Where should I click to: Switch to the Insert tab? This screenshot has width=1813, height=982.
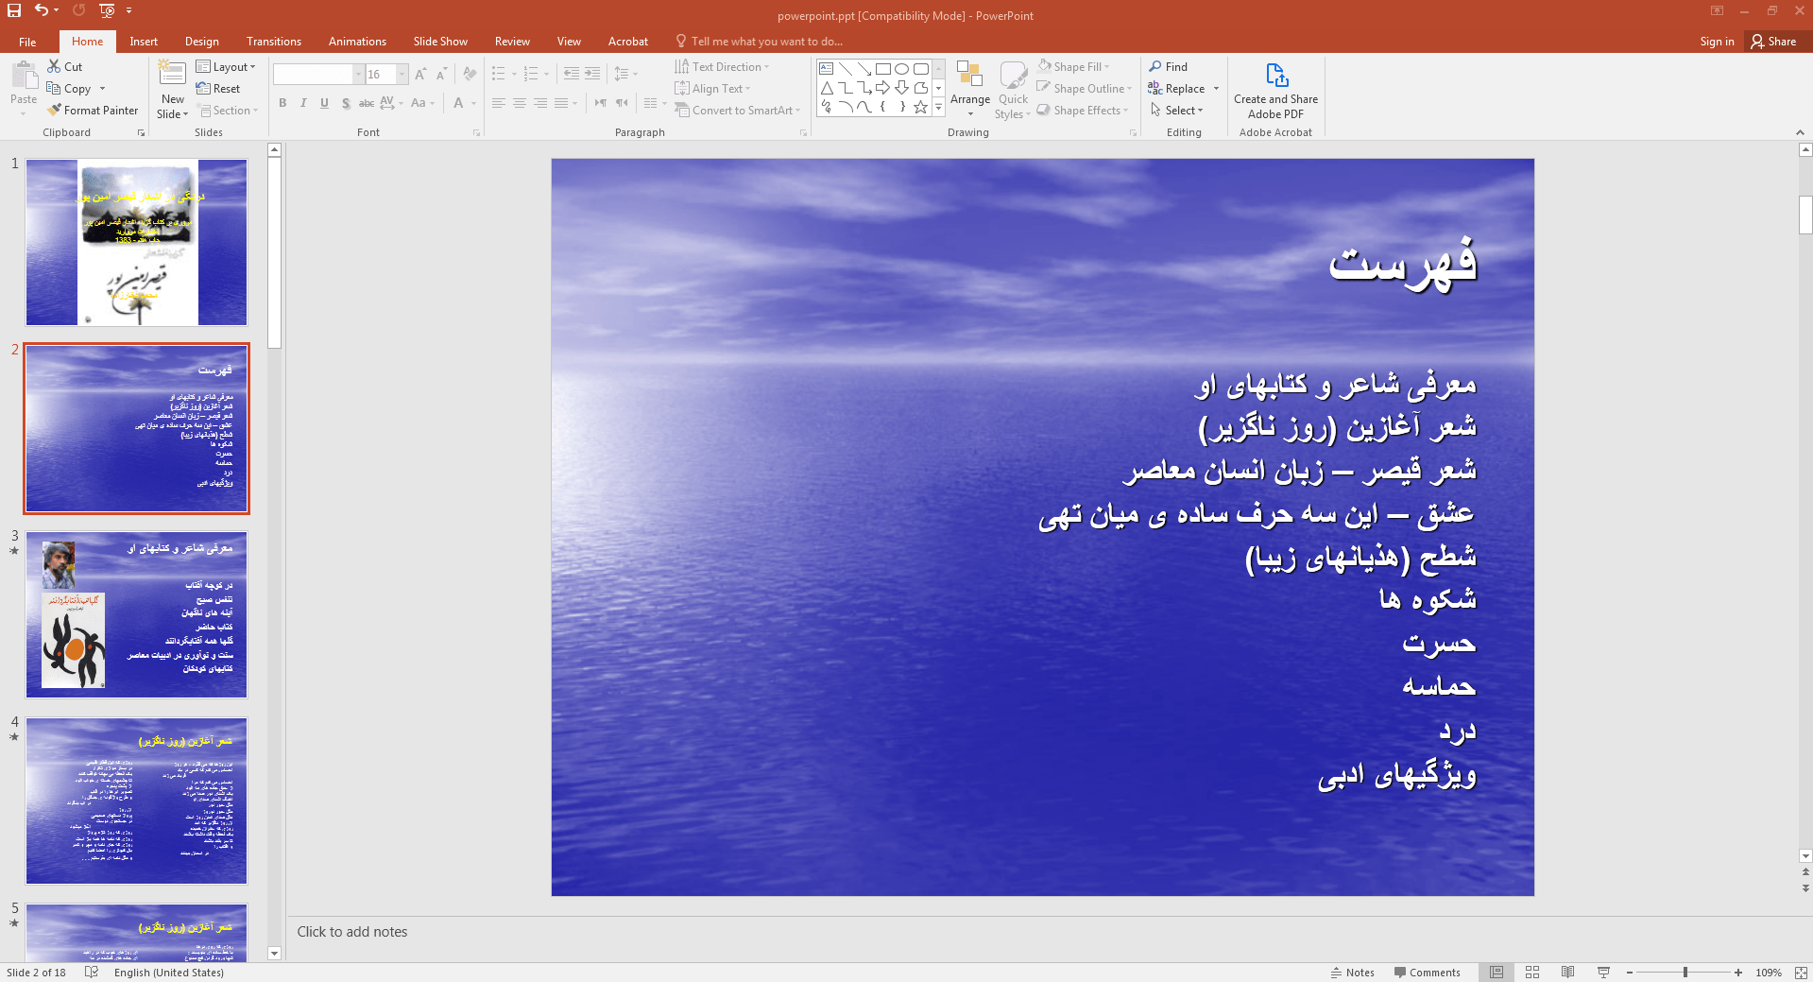144,42
